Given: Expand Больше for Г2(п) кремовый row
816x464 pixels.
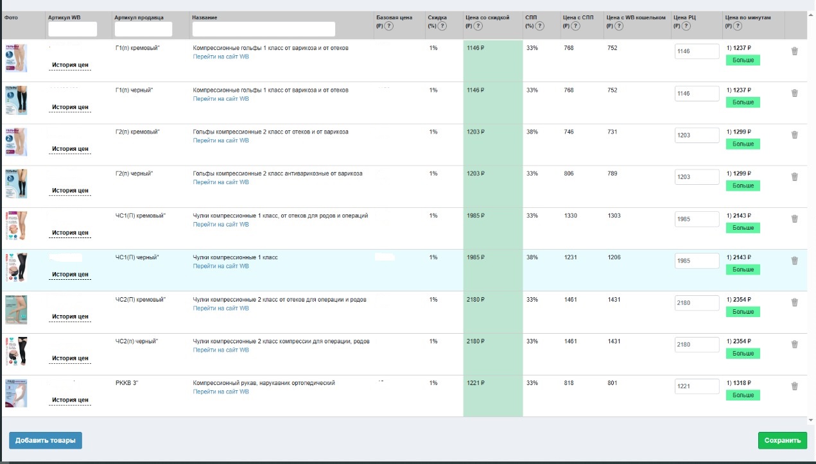Looking at the screenshot, I should coord(743,144).
